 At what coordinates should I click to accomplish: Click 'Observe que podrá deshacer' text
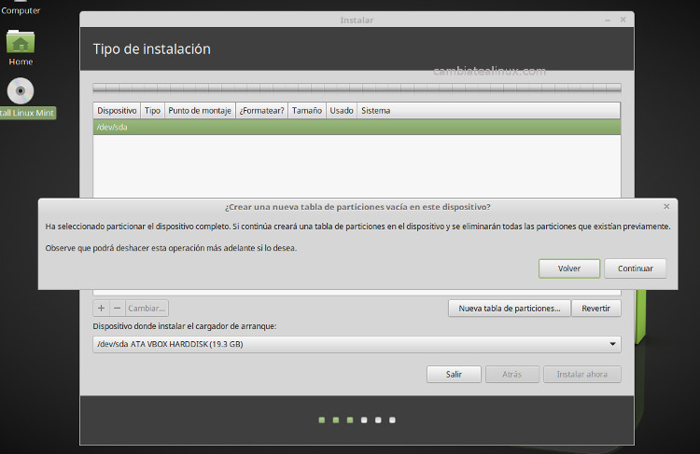coord(171,248)
